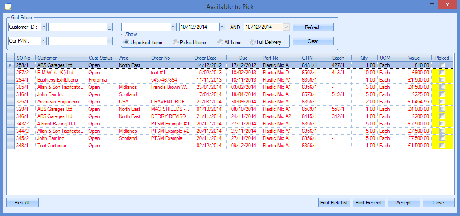Viewport: 460px width, 216px height.
Task: Click the Customer ID filter text field
Action: (x=77, y=27)
